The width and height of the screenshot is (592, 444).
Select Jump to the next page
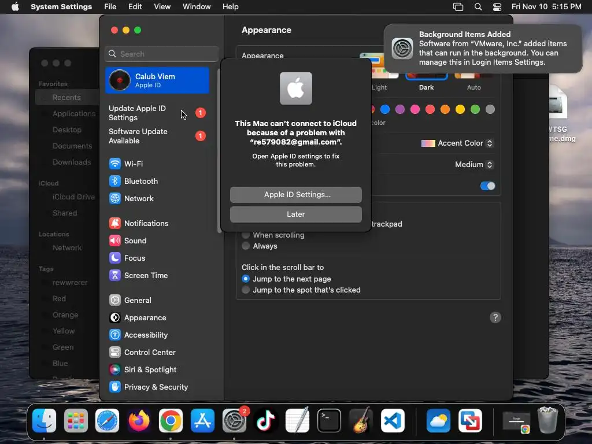click(x=246, y=279)
